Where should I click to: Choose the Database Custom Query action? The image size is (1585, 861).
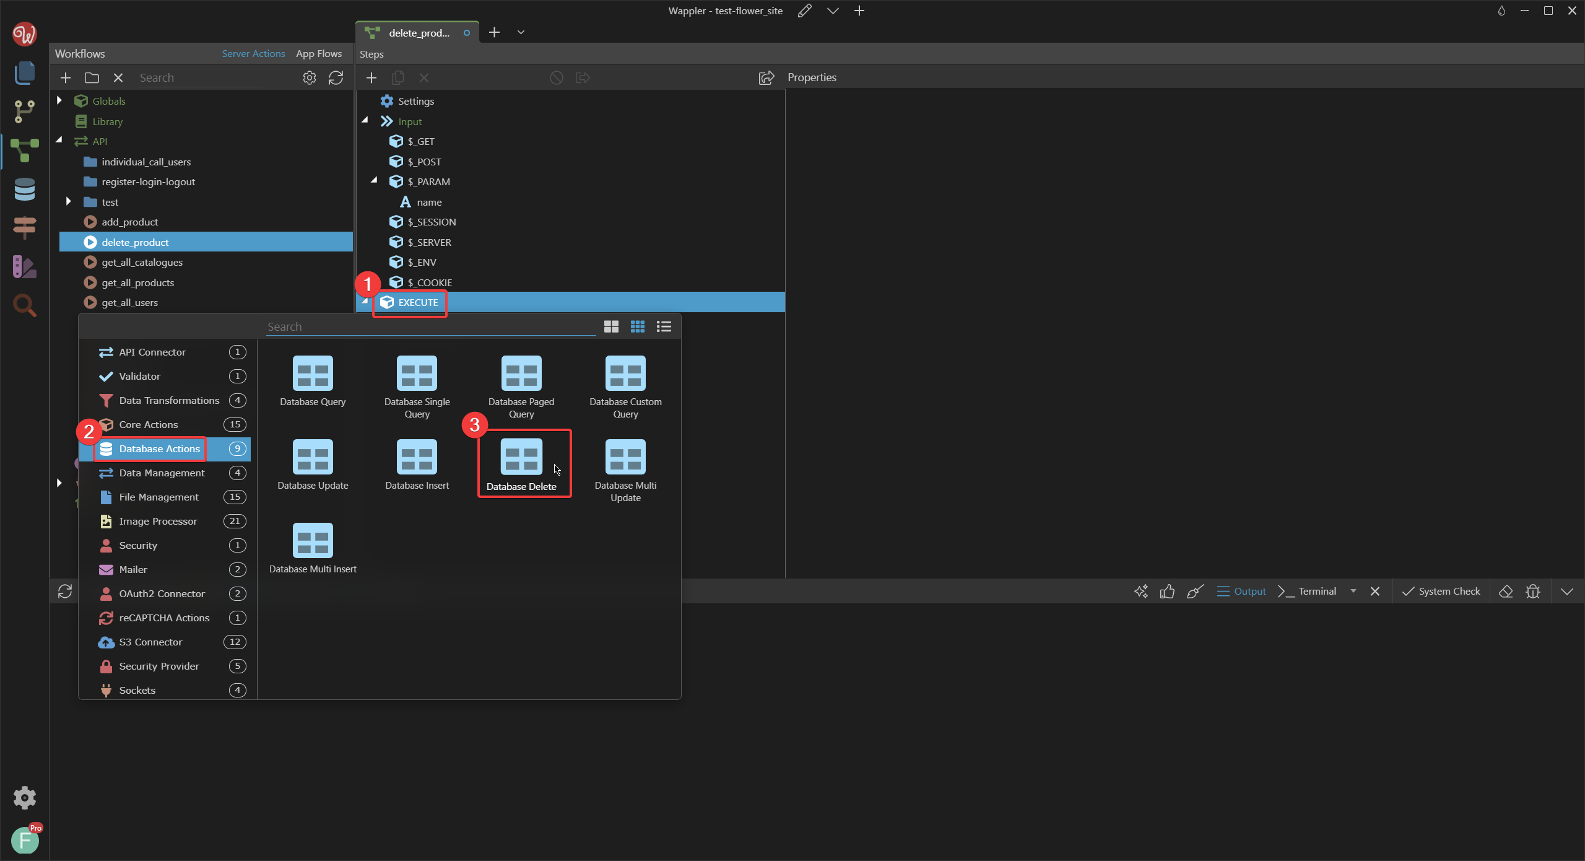[625, 387]
